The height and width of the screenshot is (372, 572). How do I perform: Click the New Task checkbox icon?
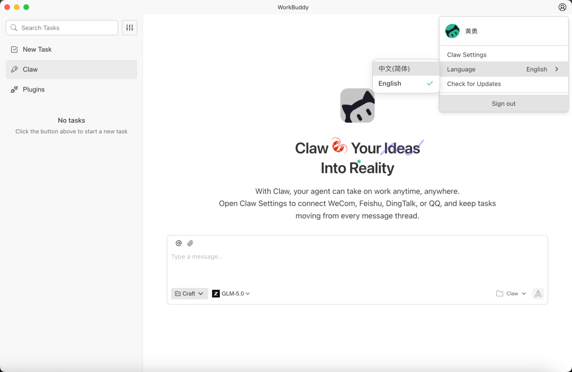coord(14,50)
